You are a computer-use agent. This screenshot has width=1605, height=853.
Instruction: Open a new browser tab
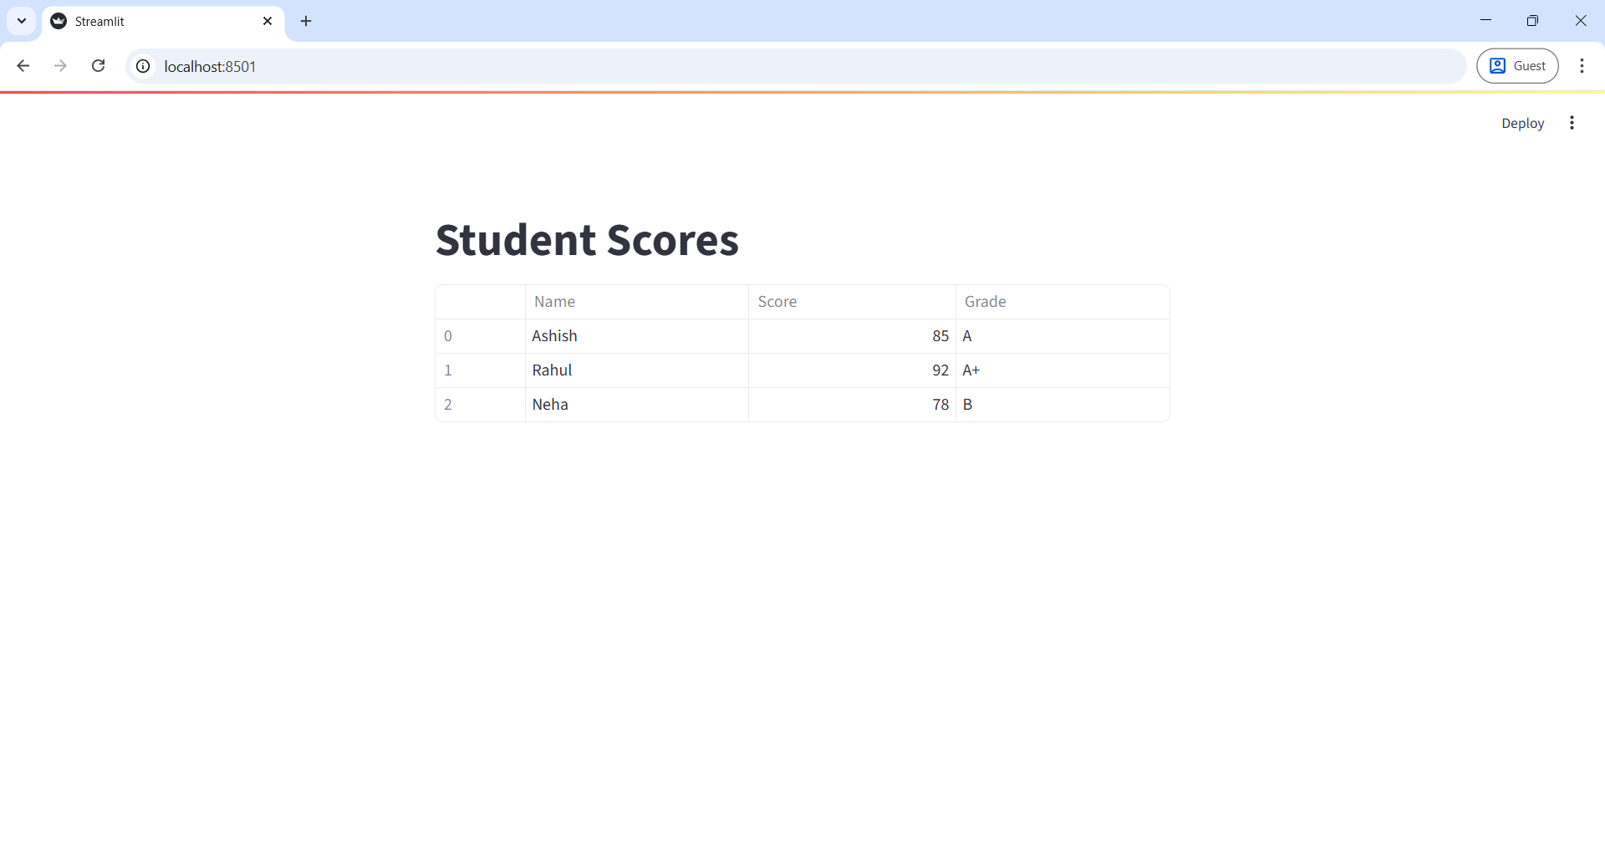tap(306, 21)
